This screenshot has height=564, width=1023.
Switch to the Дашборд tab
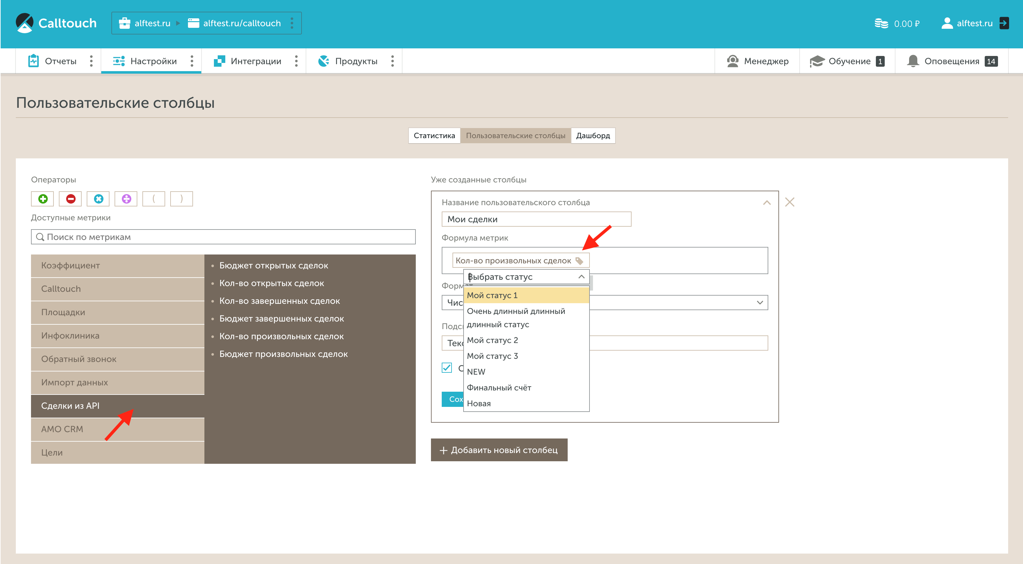click(x=593, y=135)
